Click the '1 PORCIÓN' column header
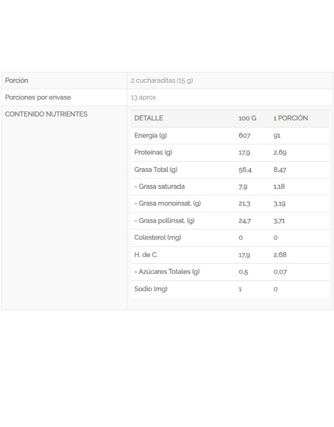 [290, 118]
